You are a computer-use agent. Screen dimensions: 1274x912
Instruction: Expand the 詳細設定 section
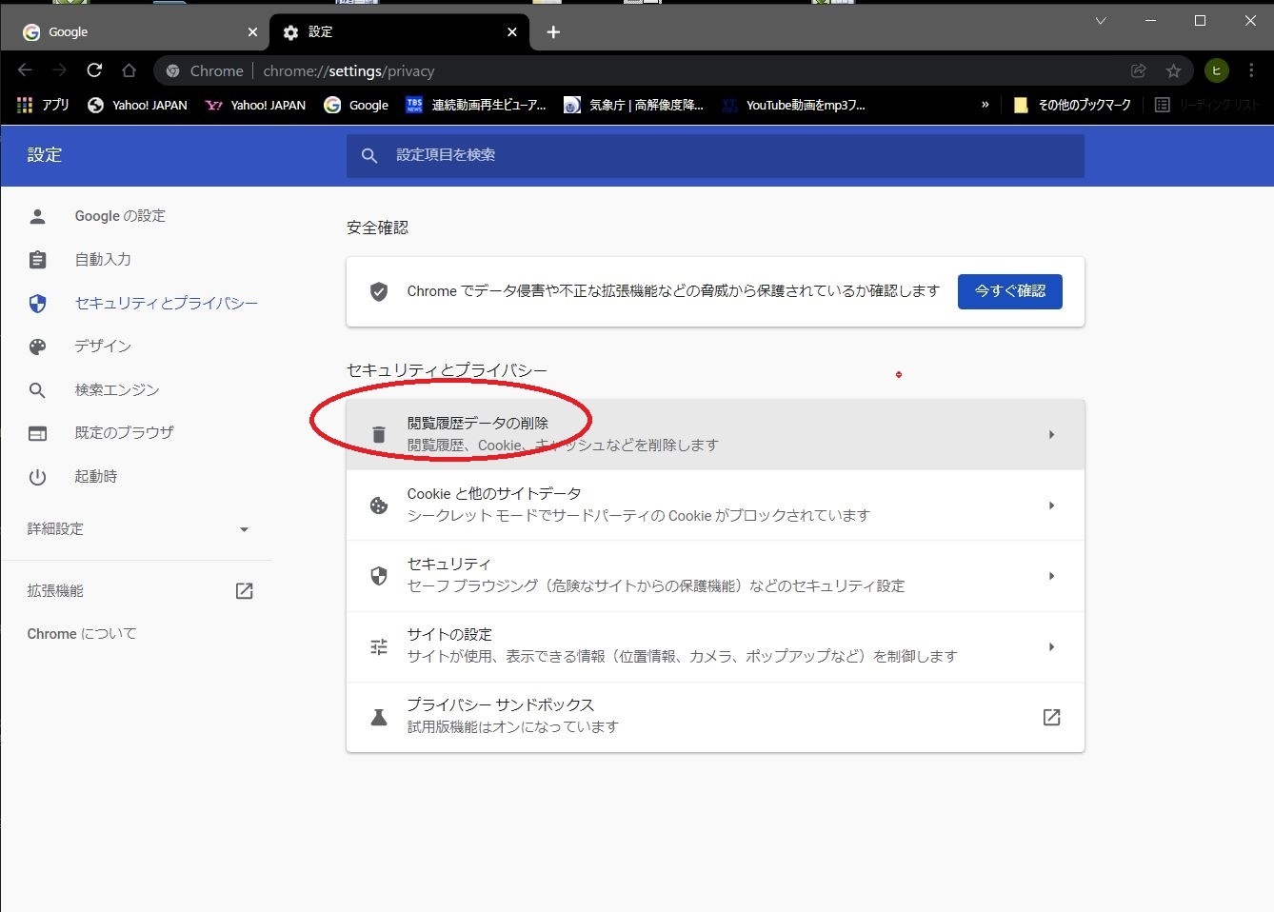pos(138,529)
